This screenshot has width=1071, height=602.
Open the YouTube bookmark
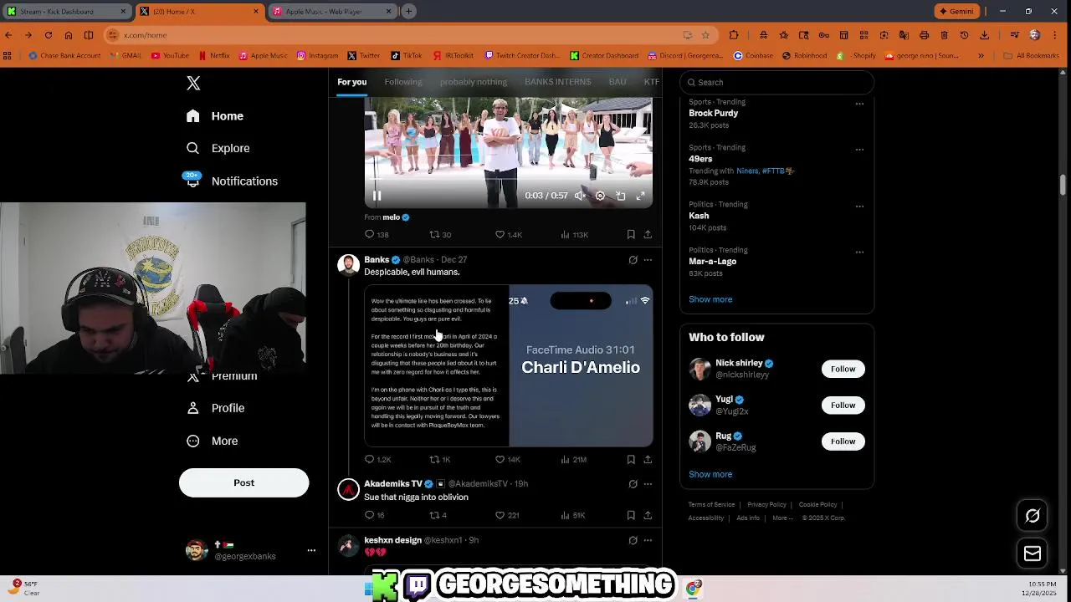[171, 56]
